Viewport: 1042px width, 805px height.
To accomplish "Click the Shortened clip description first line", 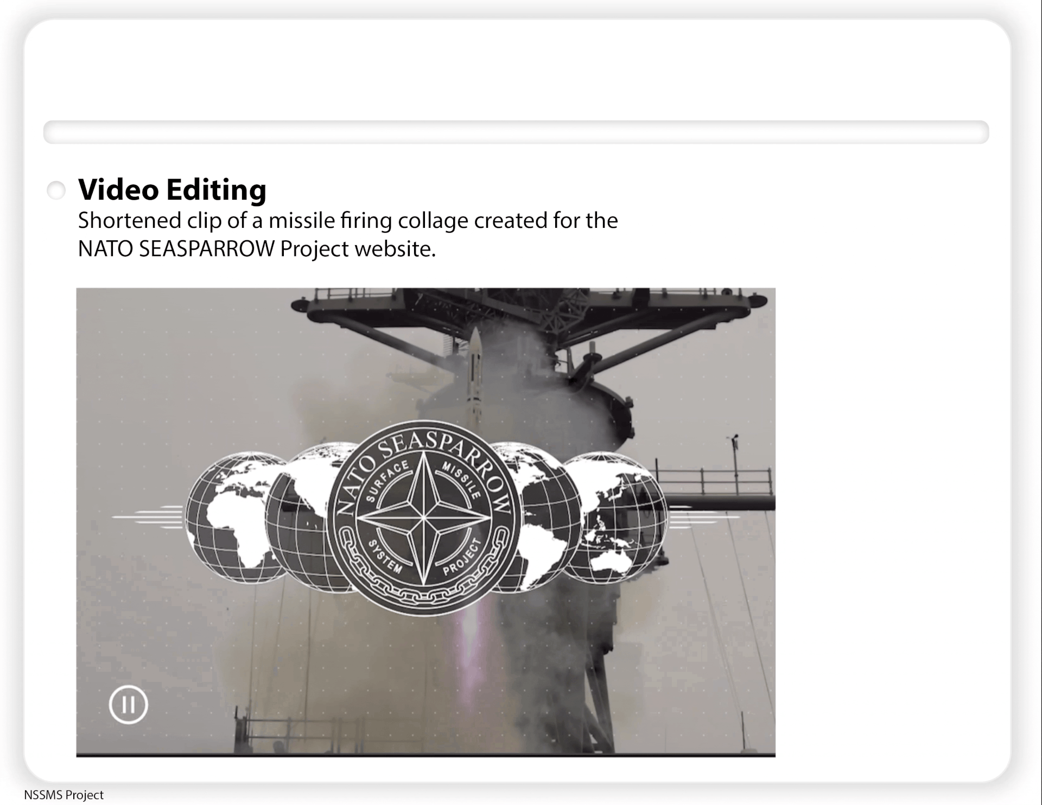I will coord(347,221).
